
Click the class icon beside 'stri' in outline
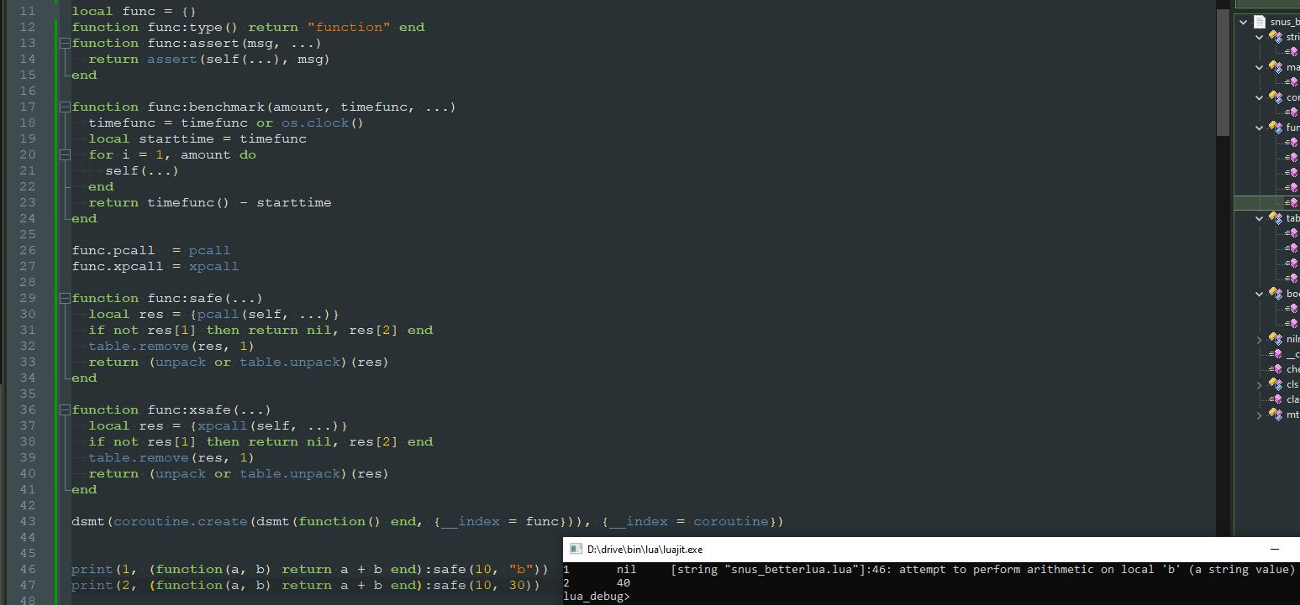tap(1276, 37)
